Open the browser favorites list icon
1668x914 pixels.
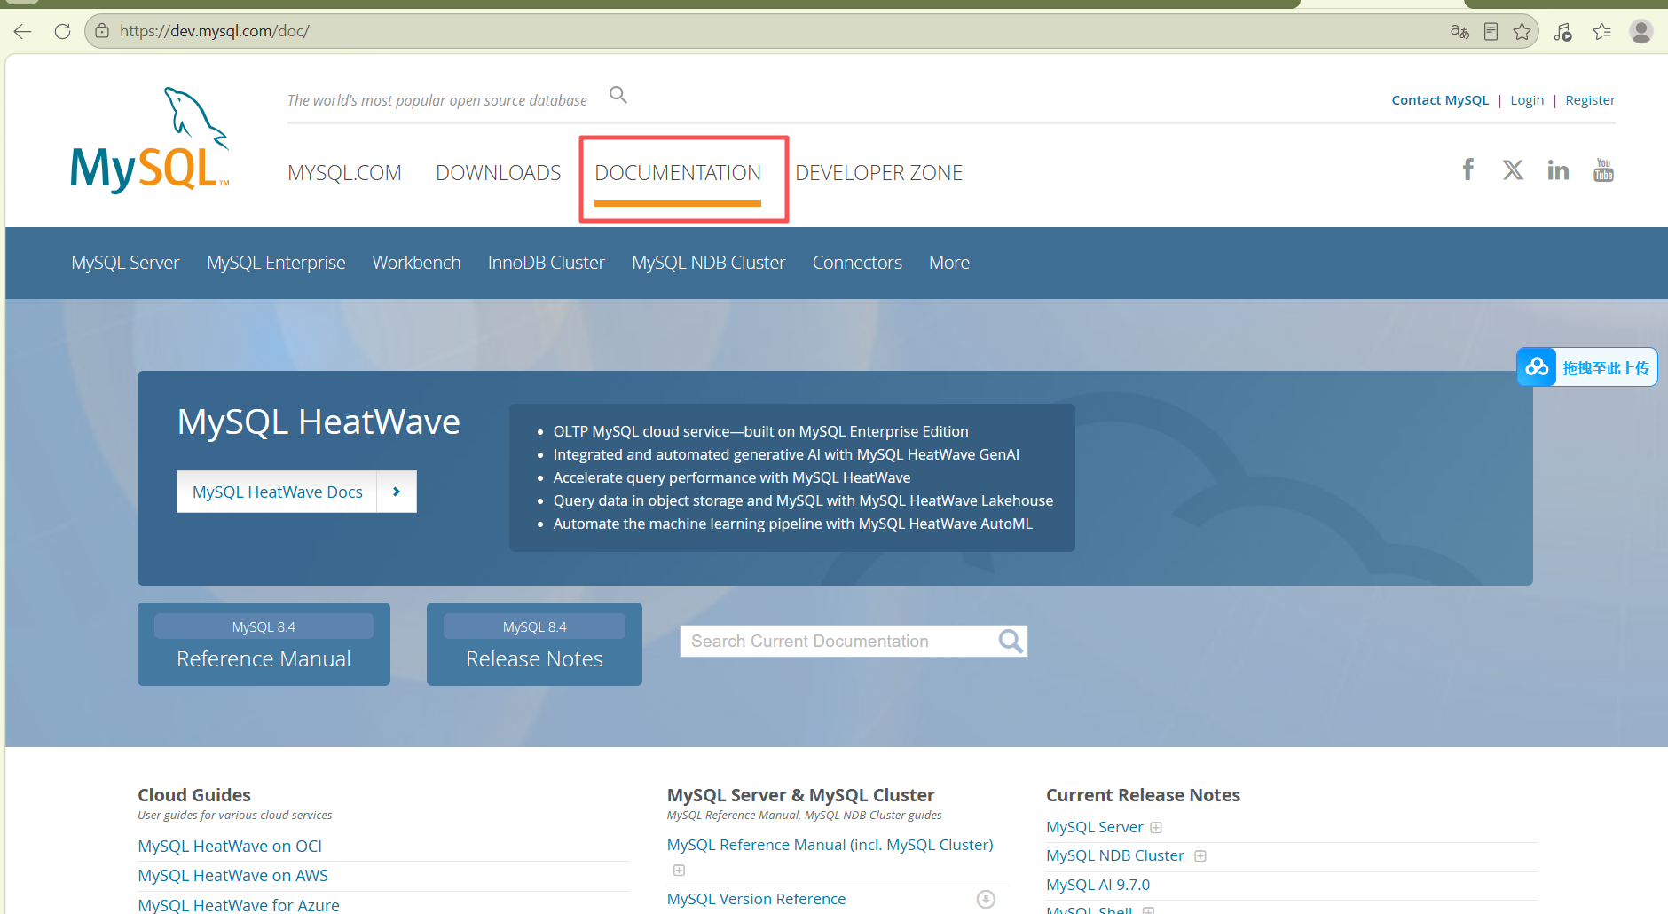coord(1601,32)
